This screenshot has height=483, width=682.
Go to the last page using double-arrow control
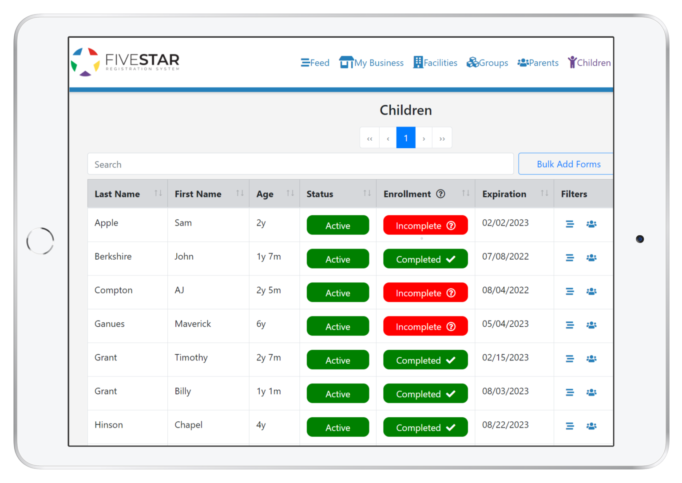pyautogui.click(x=442, y=138)
